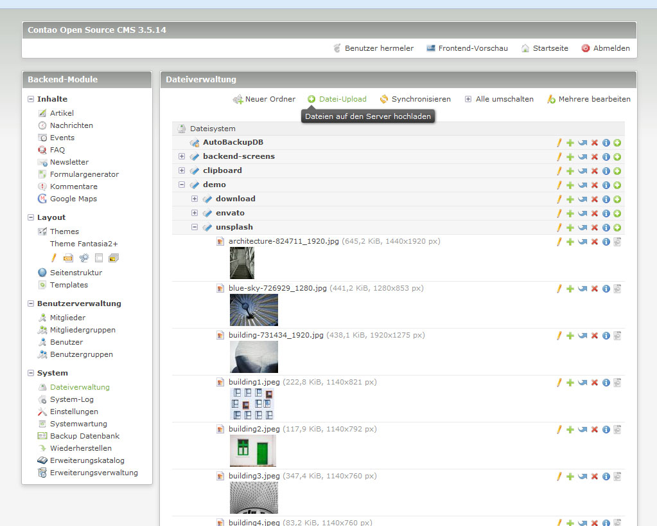Collapse the unsplash folder
Viewport: 657px width, 526px height.
tap(195, 227)
